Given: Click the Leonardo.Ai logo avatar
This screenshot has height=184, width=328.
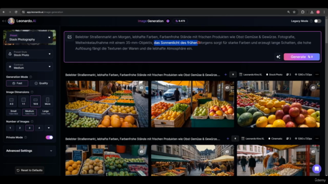Looking at the screenshot, I should (11, 21).
